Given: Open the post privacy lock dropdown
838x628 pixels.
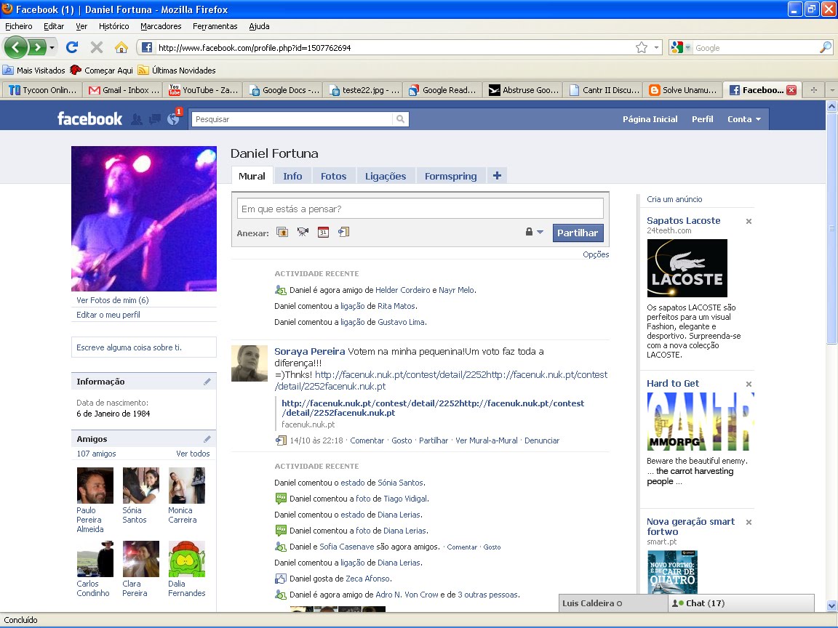Looking at the screenshot, I should [x=534, y=232].
